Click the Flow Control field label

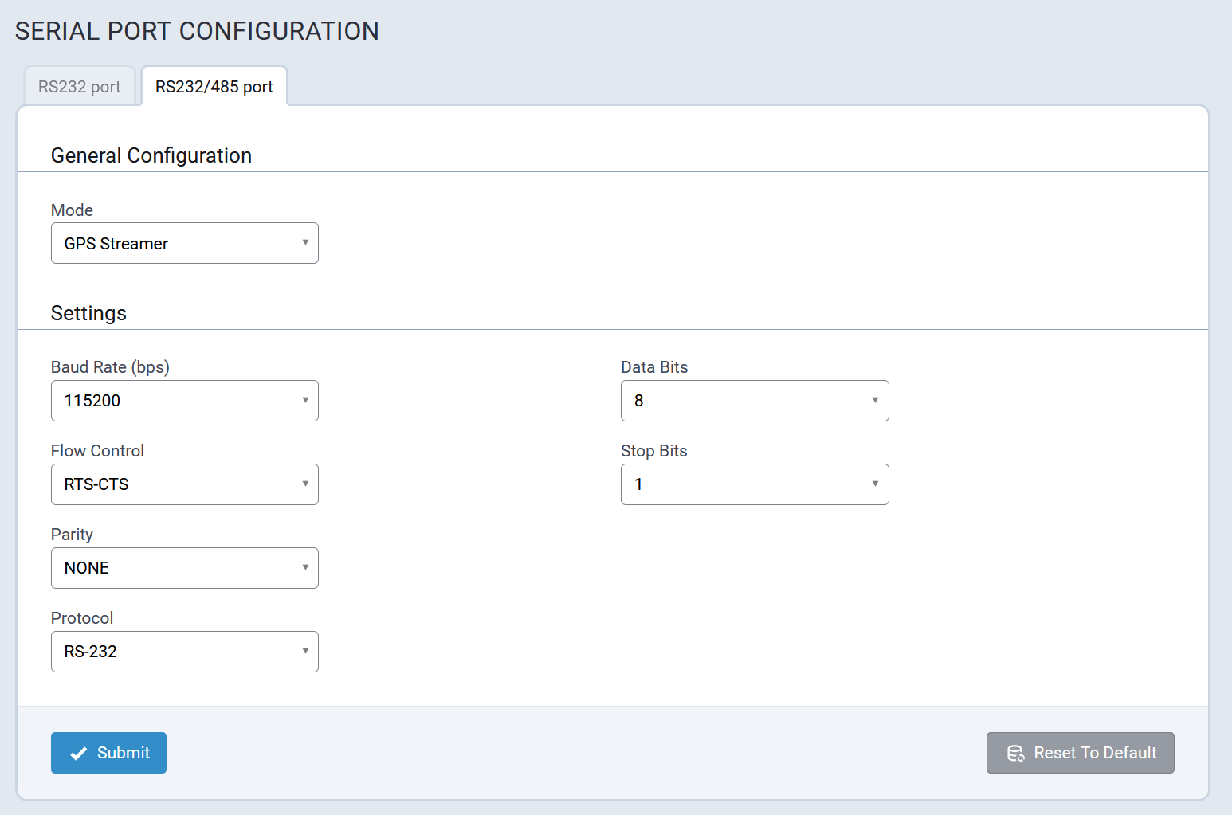(97, 451)
